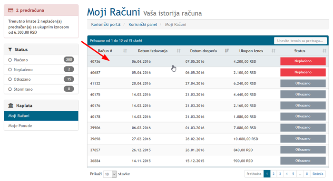Select page 5 in pagination

pyautogui.click(x=294, y=174)
